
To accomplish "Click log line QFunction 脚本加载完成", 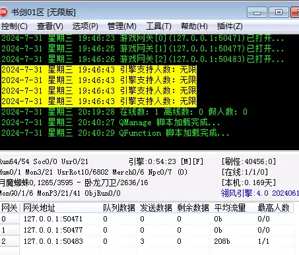I will (x=116, y=133).
